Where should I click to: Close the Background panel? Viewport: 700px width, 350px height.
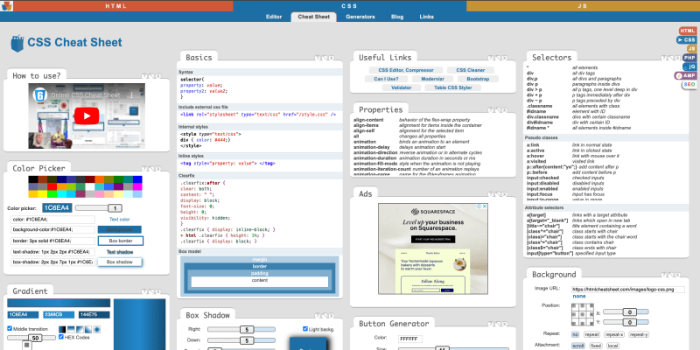pyautogui.click(x=677, y=275)
